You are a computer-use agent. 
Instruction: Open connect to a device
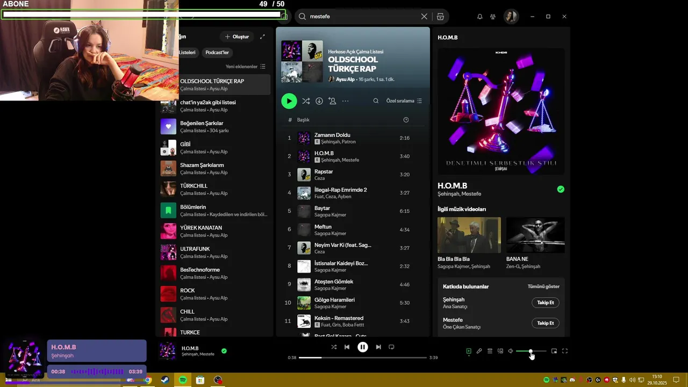(x=500, y=351)
